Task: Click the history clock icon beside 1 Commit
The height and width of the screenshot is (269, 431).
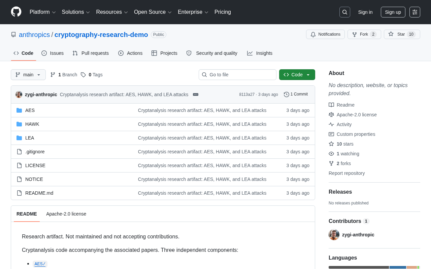Action: pyautogui.click(x=287, y=94)
